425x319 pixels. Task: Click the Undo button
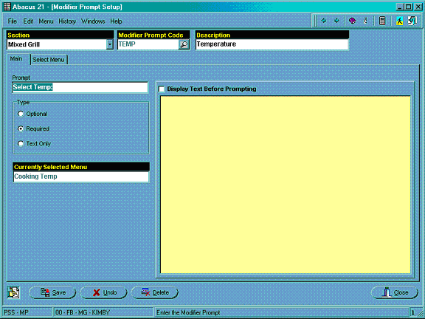[x=103, y=292]
